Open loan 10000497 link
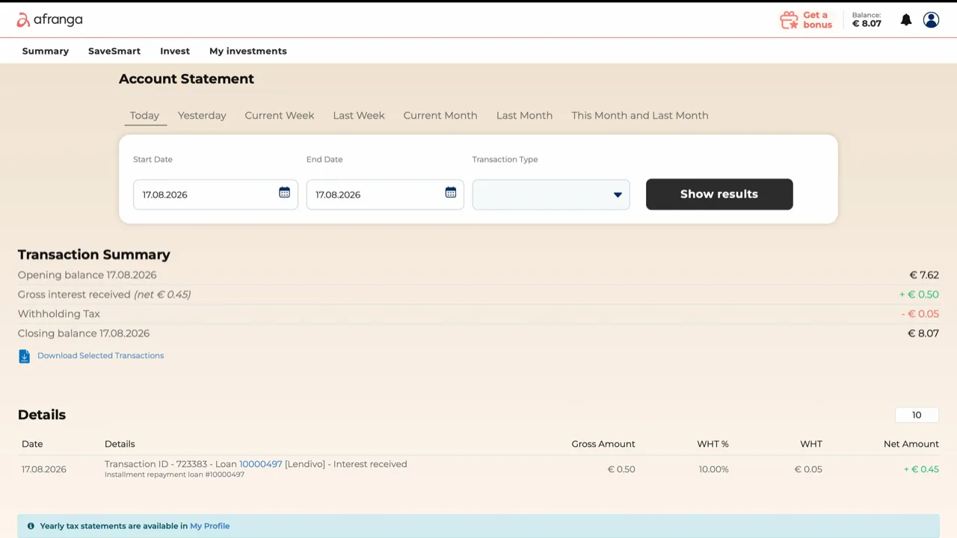Viewport: 957px width, 538px height. coord(260,464)
